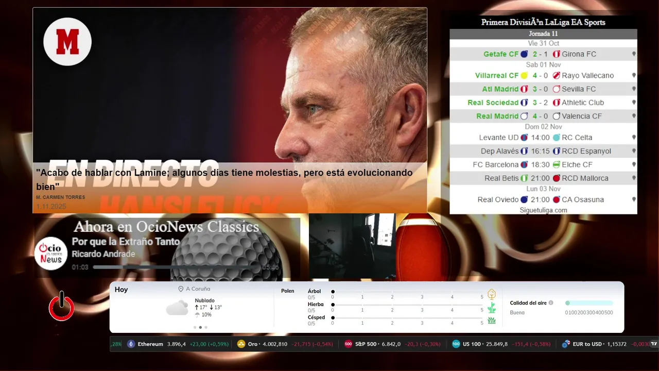Click the Athletic Club team name
This screenshot has height=371, width=659.
click(x=583, y=103)
